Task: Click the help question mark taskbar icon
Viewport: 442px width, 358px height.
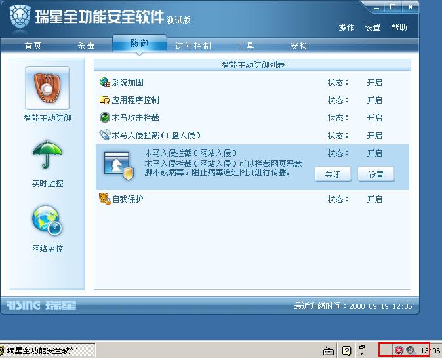Action: tap(346, 351)
